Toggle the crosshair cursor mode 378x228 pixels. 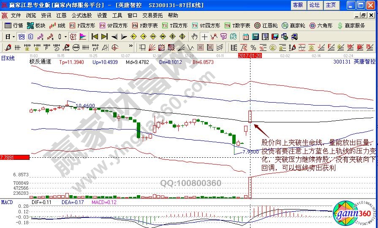click(205, 37)
